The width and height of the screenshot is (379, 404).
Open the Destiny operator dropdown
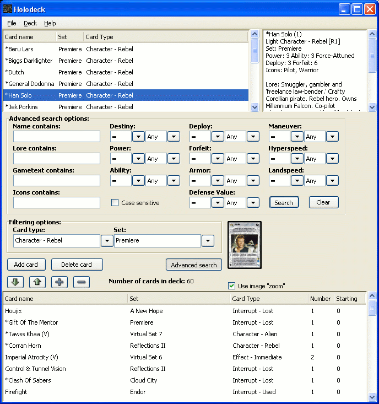click(138, 137)
